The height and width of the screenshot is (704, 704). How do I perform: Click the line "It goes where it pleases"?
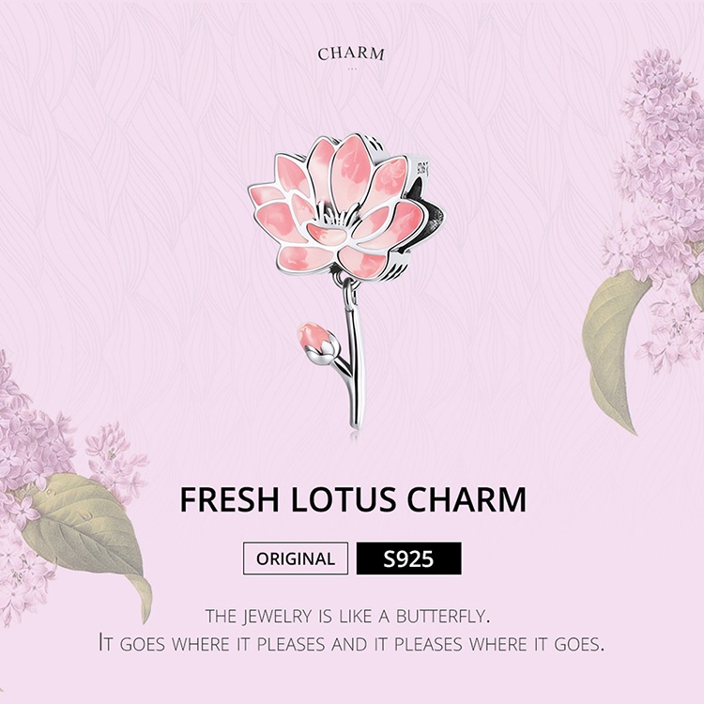pyautogui.click(x=352, y=644)
